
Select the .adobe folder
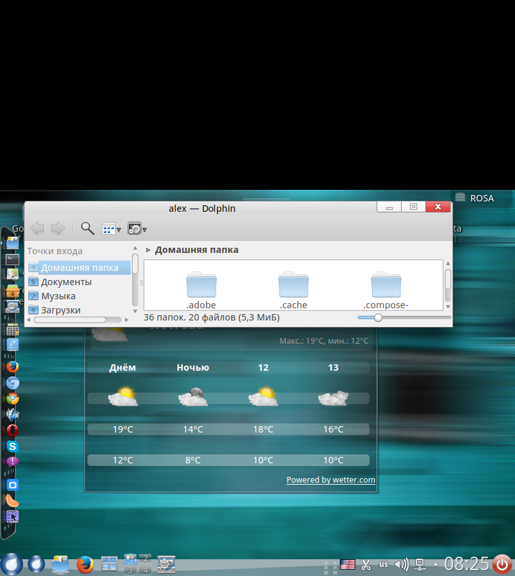201,290
